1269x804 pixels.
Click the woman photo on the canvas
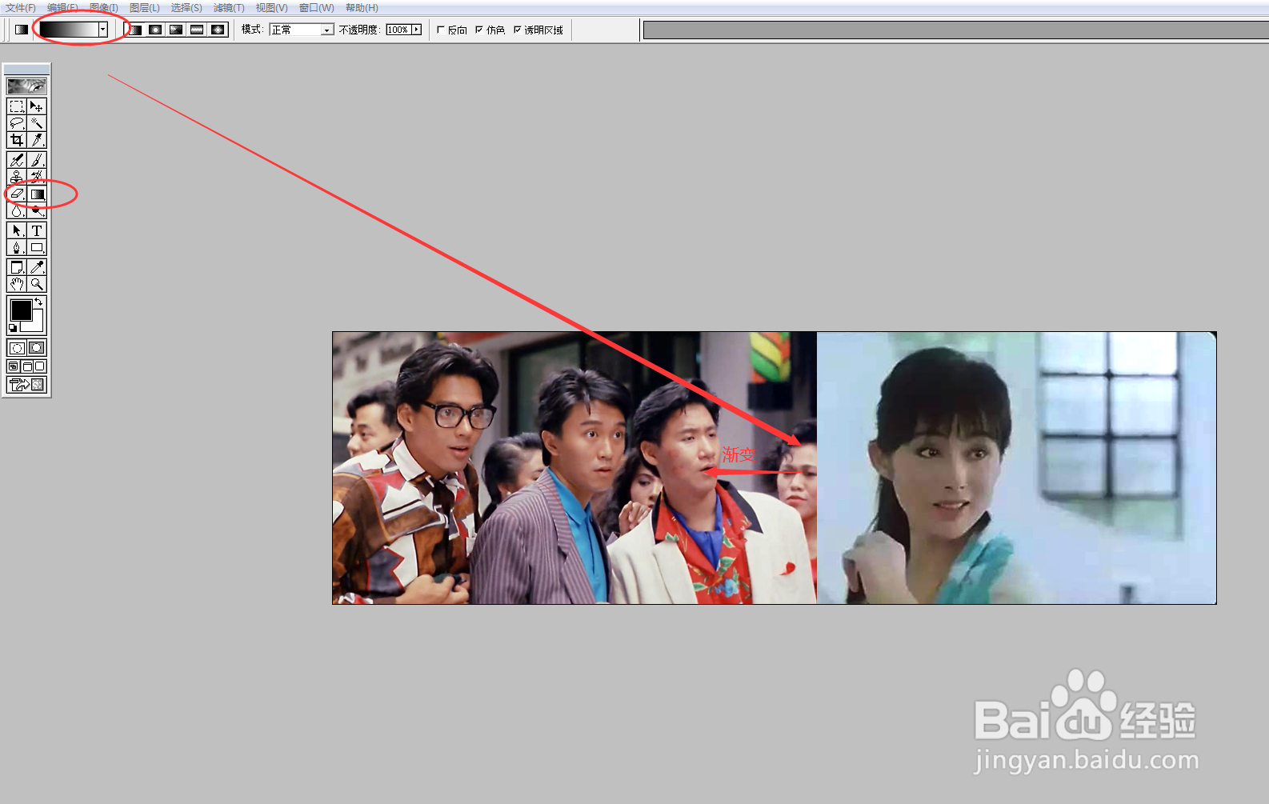point(1016,468)
